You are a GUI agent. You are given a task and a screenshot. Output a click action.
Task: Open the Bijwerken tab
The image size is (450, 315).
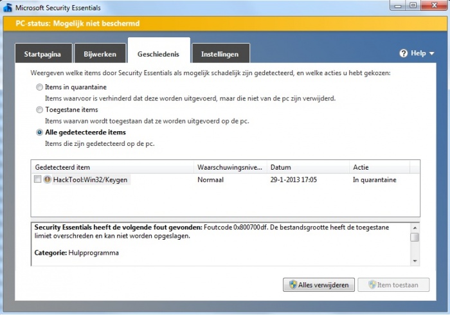(x=100, y=53)
